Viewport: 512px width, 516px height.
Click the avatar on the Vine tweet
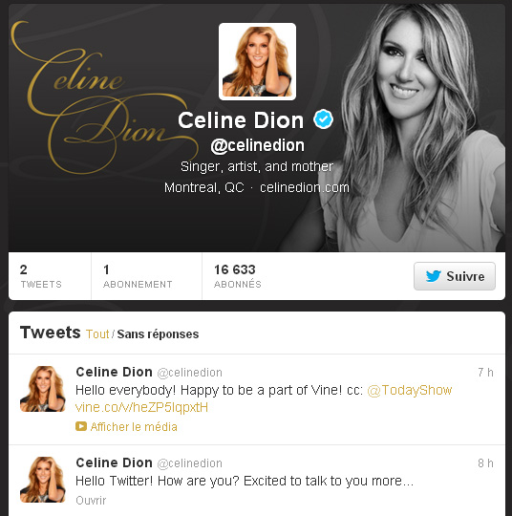pyautogui.click(x=43, y=389)
